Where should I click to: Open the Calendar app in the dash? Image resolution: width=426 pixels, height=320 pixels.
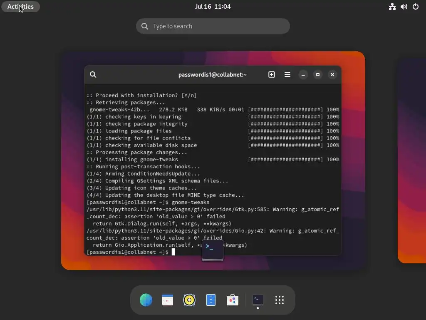pyautogui.click(x=167, y=300)
